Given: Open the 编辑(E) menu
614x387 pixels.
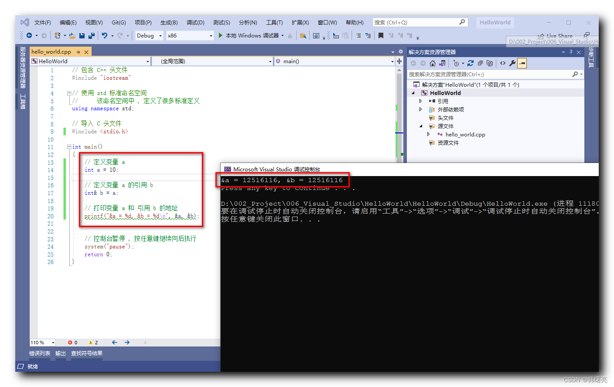Looking at the screenshot, I should coord(68,22).
